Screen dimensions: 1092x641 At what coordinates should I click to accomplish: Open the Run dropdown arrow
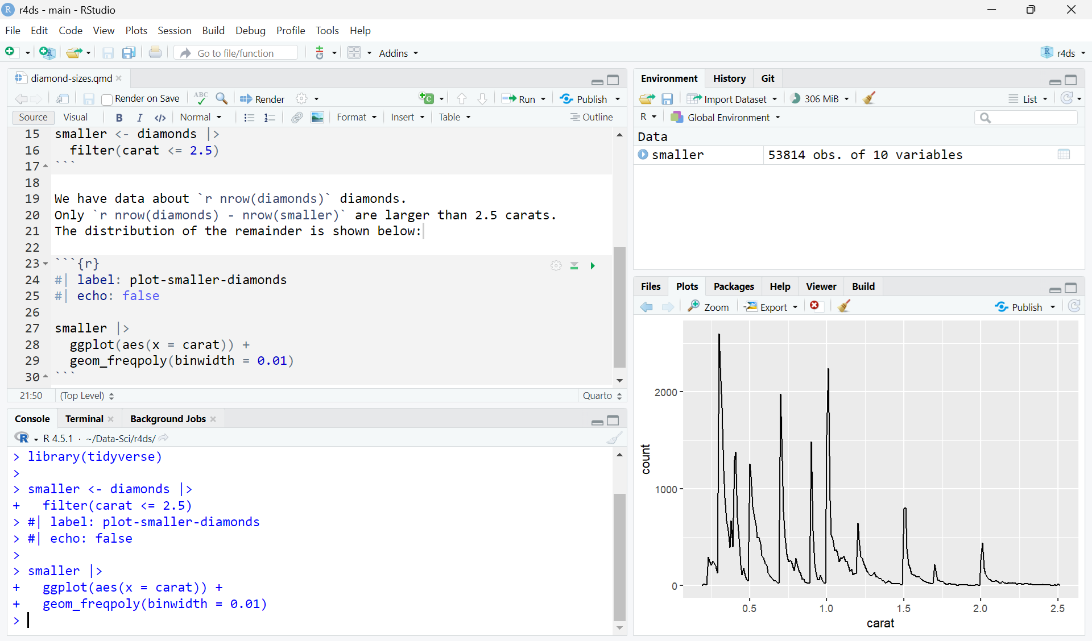(543, 99)
